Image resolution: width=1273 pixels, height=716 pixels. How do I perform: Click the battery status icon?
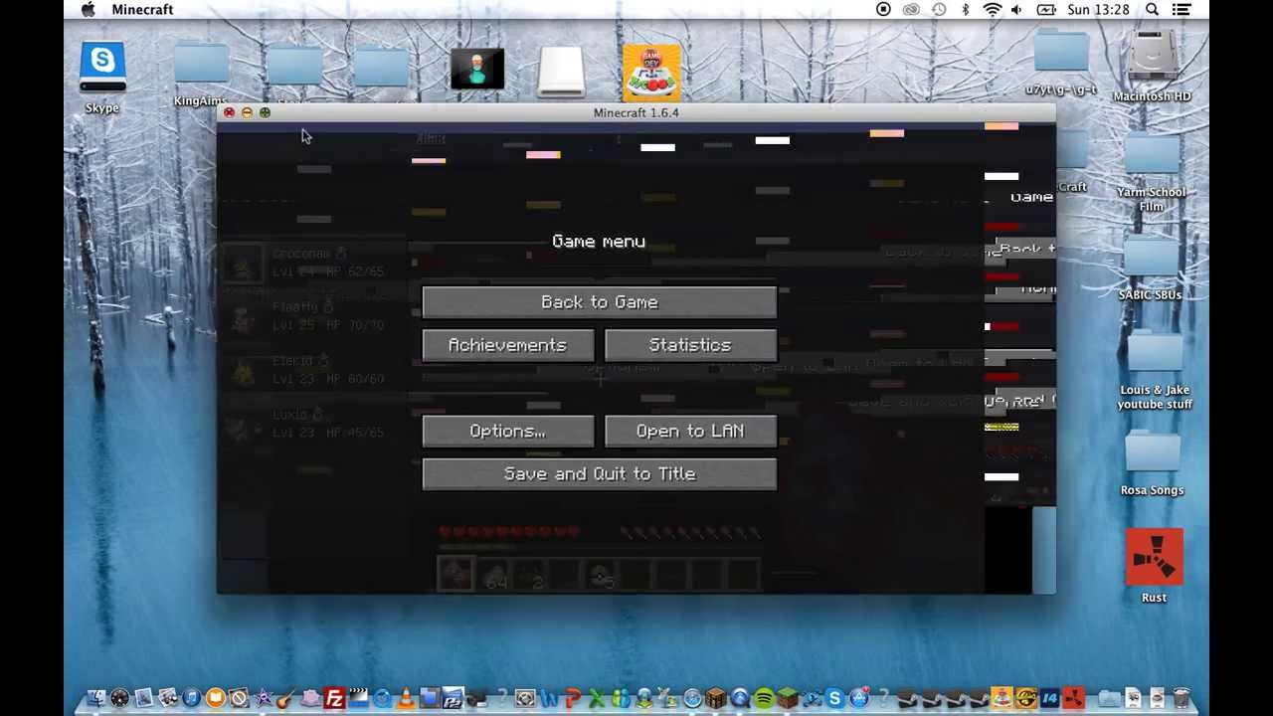(x=1046, y=10)
